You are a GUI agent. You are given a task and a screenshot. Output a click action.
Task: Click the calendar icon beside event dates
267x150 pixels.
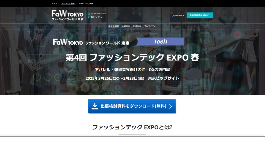[x=89, y=14]
